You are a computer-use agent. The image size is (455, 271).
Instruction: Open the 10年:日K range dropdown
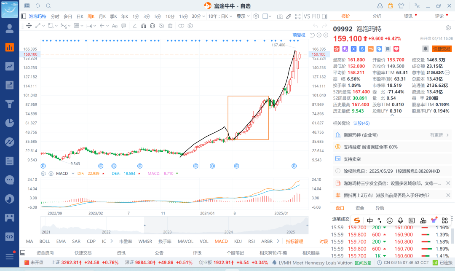coord(220,16)
